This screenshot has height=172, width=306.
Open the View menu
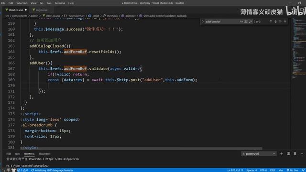click(x=33, y=3)
